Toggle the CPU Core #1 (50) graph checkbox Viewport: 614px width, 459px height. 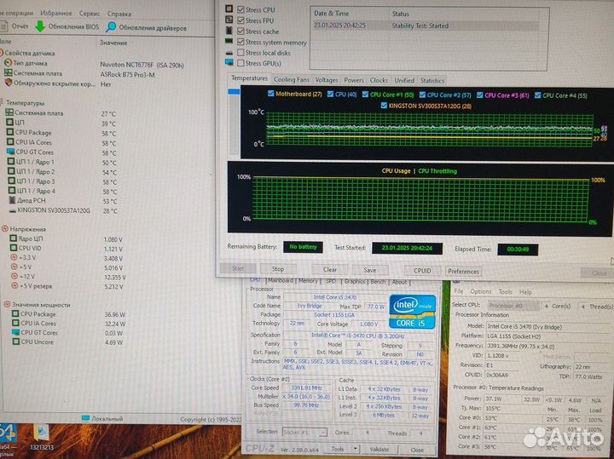pyautogui.click(x=365, y=95)
